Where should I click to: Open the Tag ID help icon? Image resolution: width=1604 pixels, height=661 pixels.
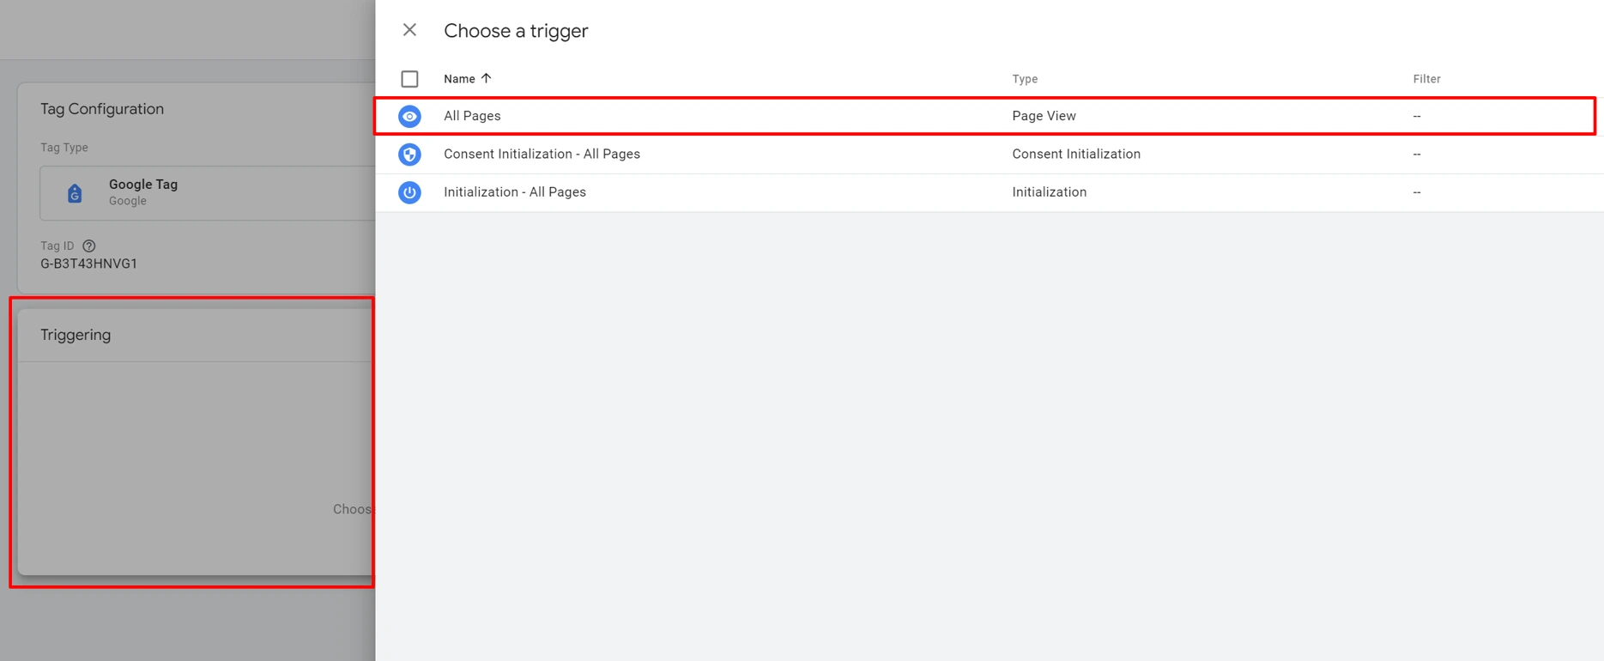pyautogui.click(x=89, y=246)
